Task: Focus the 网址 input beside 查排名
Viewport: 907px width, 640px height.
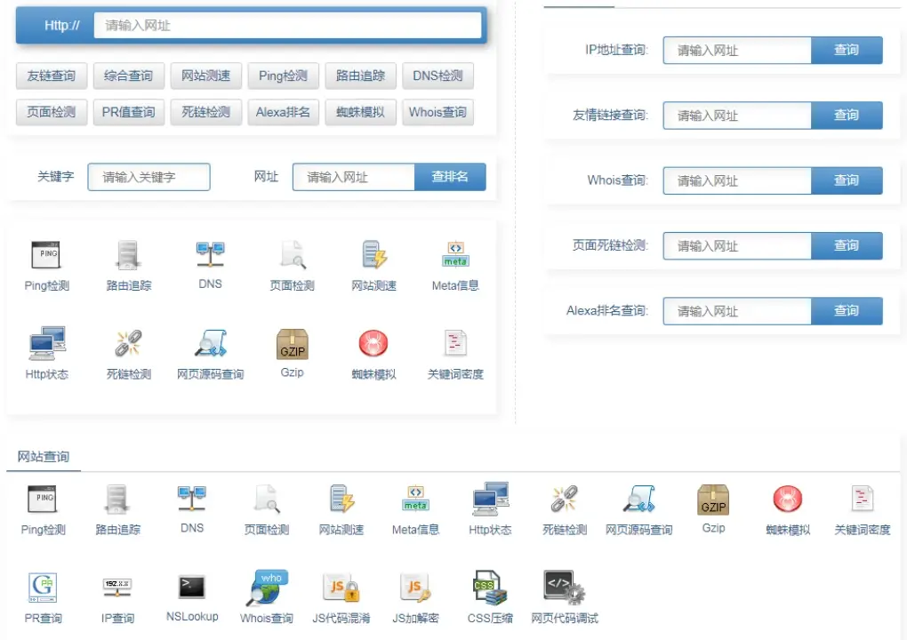Action: [354, 177]
